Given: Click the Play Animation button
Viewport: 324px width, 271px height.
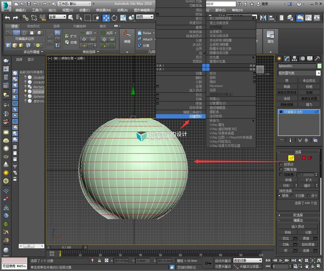Looking at the screenshot, I should pos(281,261).
